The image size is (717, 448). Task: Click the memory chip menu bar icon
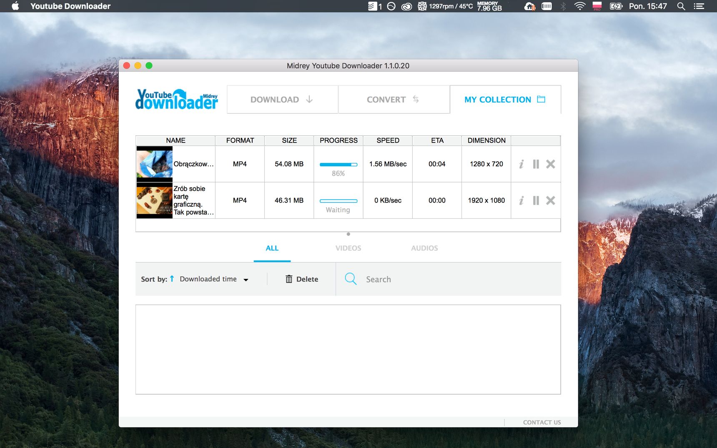tap(547, 6)
